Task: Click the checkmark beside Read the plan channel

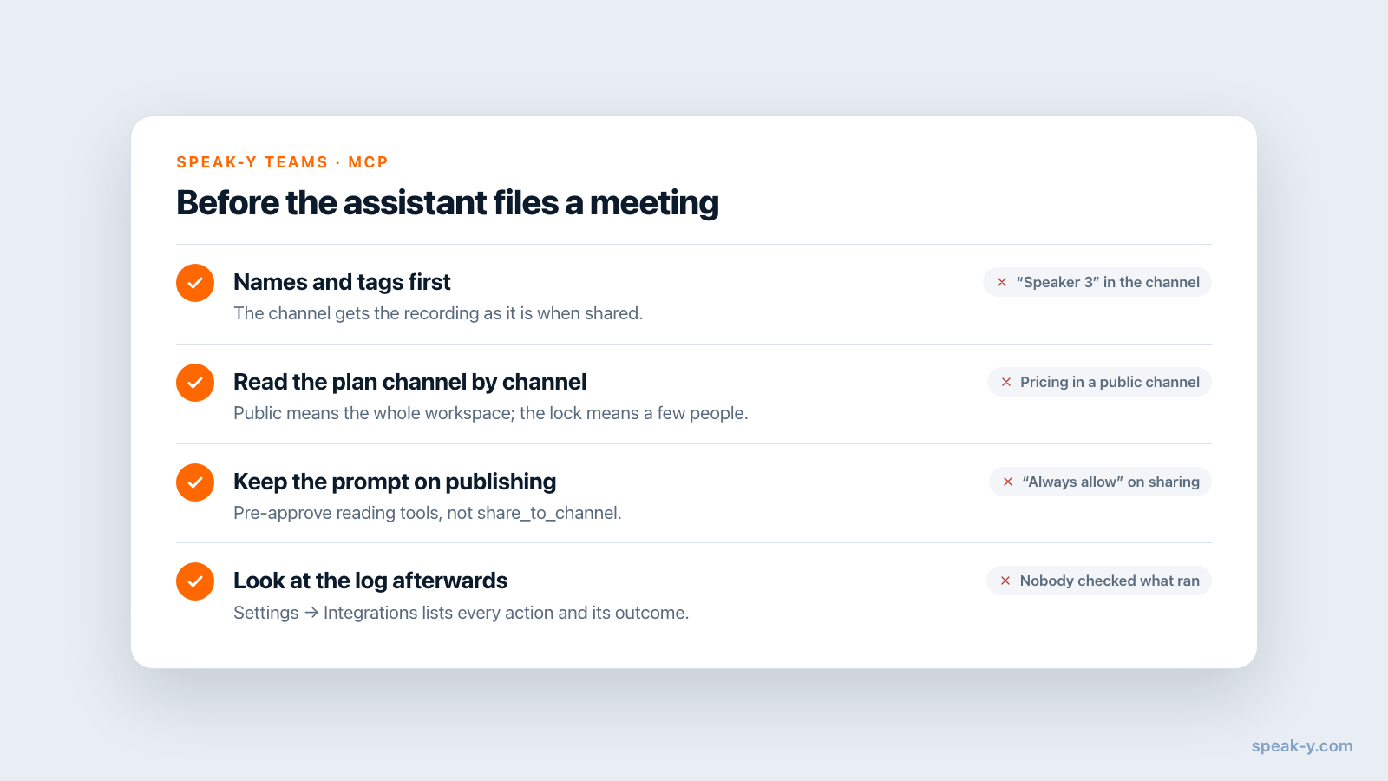Action: tap(195, 383)
